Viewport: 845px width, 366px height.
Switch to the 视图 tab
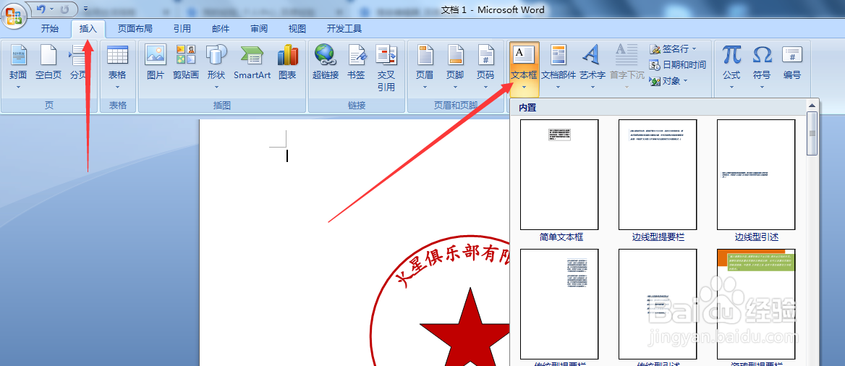point(297,29)
